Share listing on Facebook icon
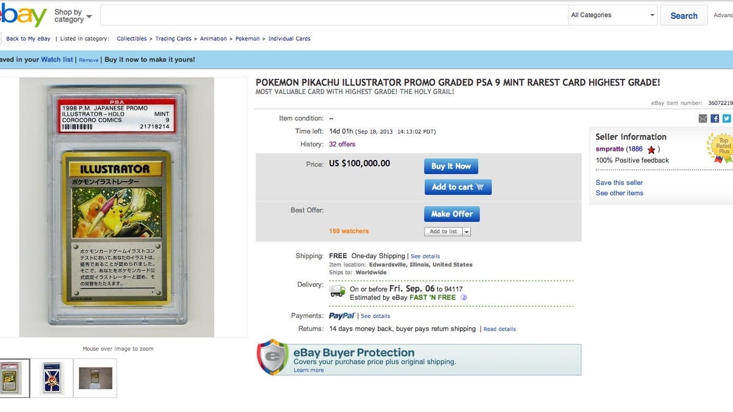 pos(715,119)
